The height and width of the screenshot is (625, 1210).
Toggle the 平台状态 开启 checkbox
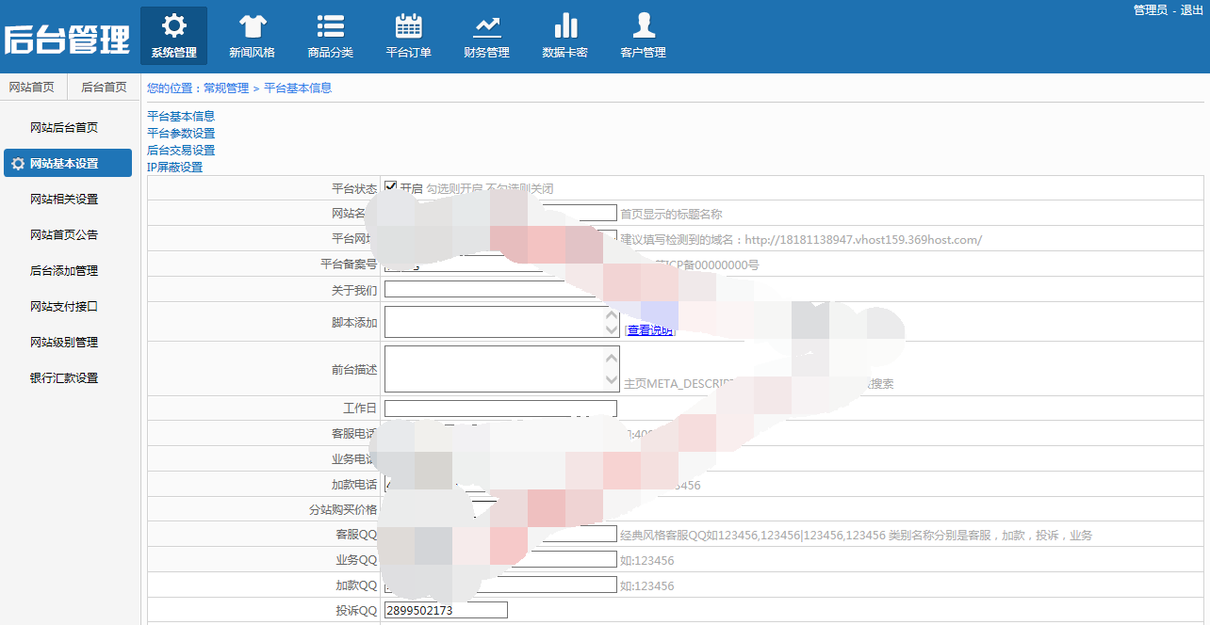click(391, 186)
